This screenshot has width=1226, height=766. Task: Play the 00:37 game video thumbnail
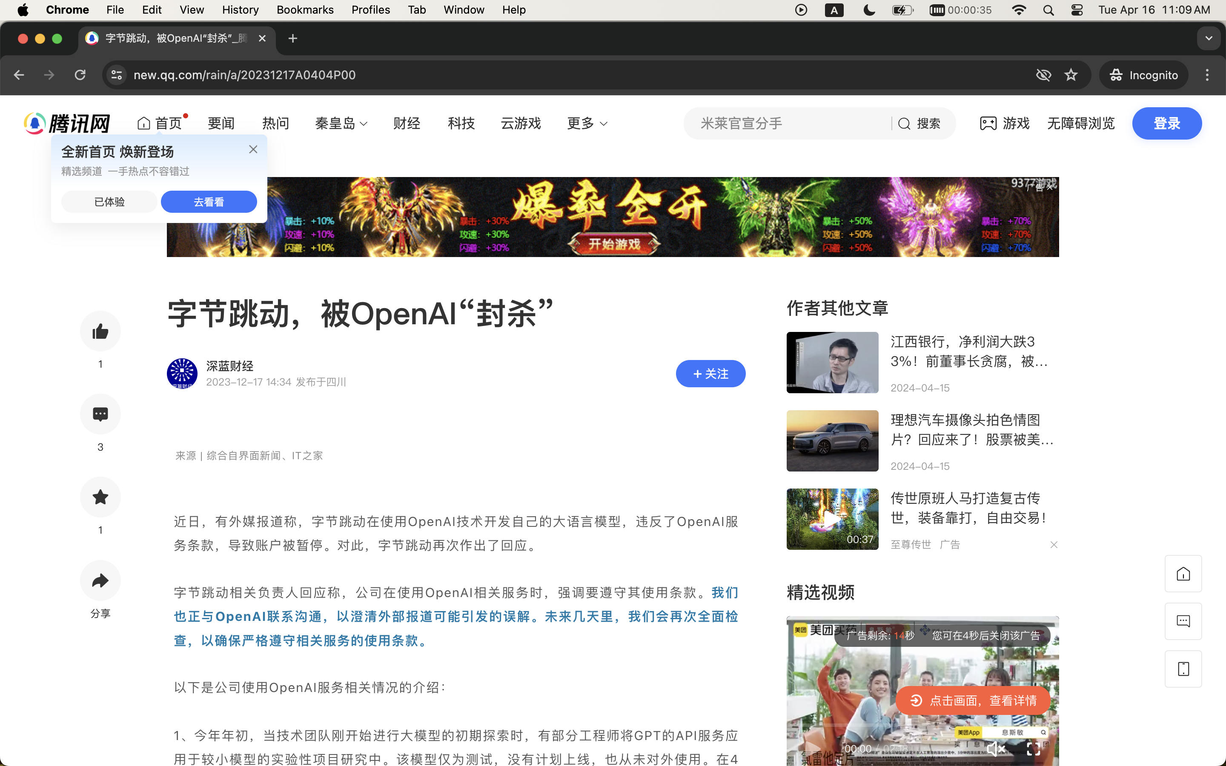coord(832,519)
